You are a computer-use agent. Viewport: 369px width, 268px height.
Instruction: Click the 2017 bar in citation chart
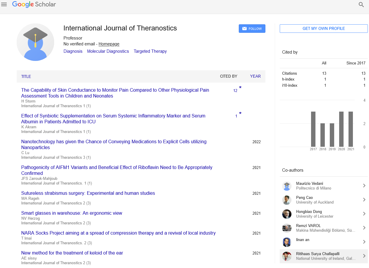313,129
